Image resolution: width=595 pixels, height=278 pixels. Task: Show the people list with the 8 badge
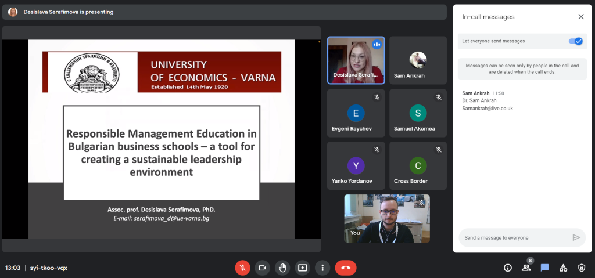pyautogui.click(x=526, y=267)
